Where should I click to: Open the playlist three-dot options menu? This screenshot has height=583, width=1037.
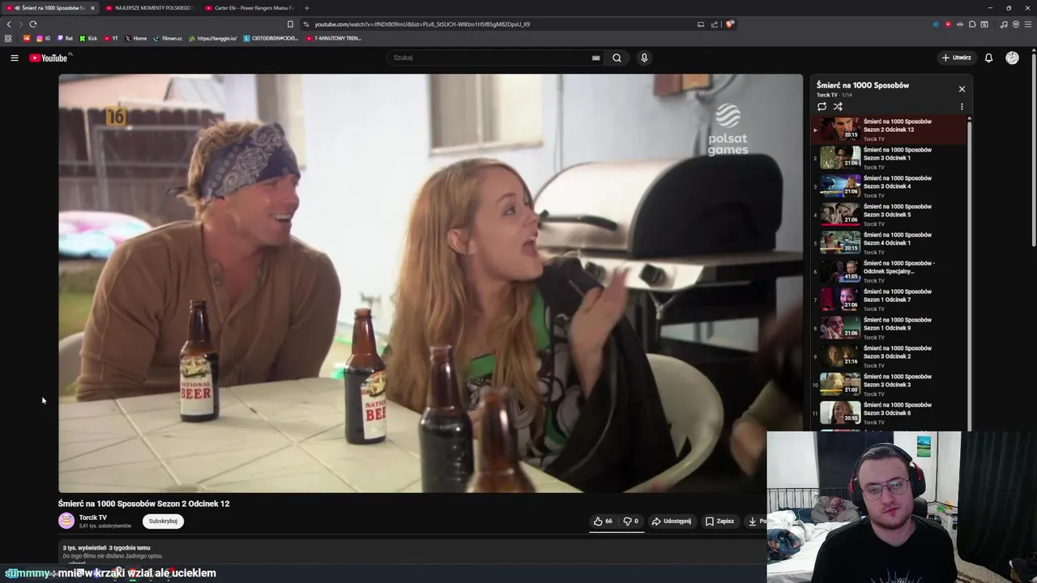pos(962,106)
